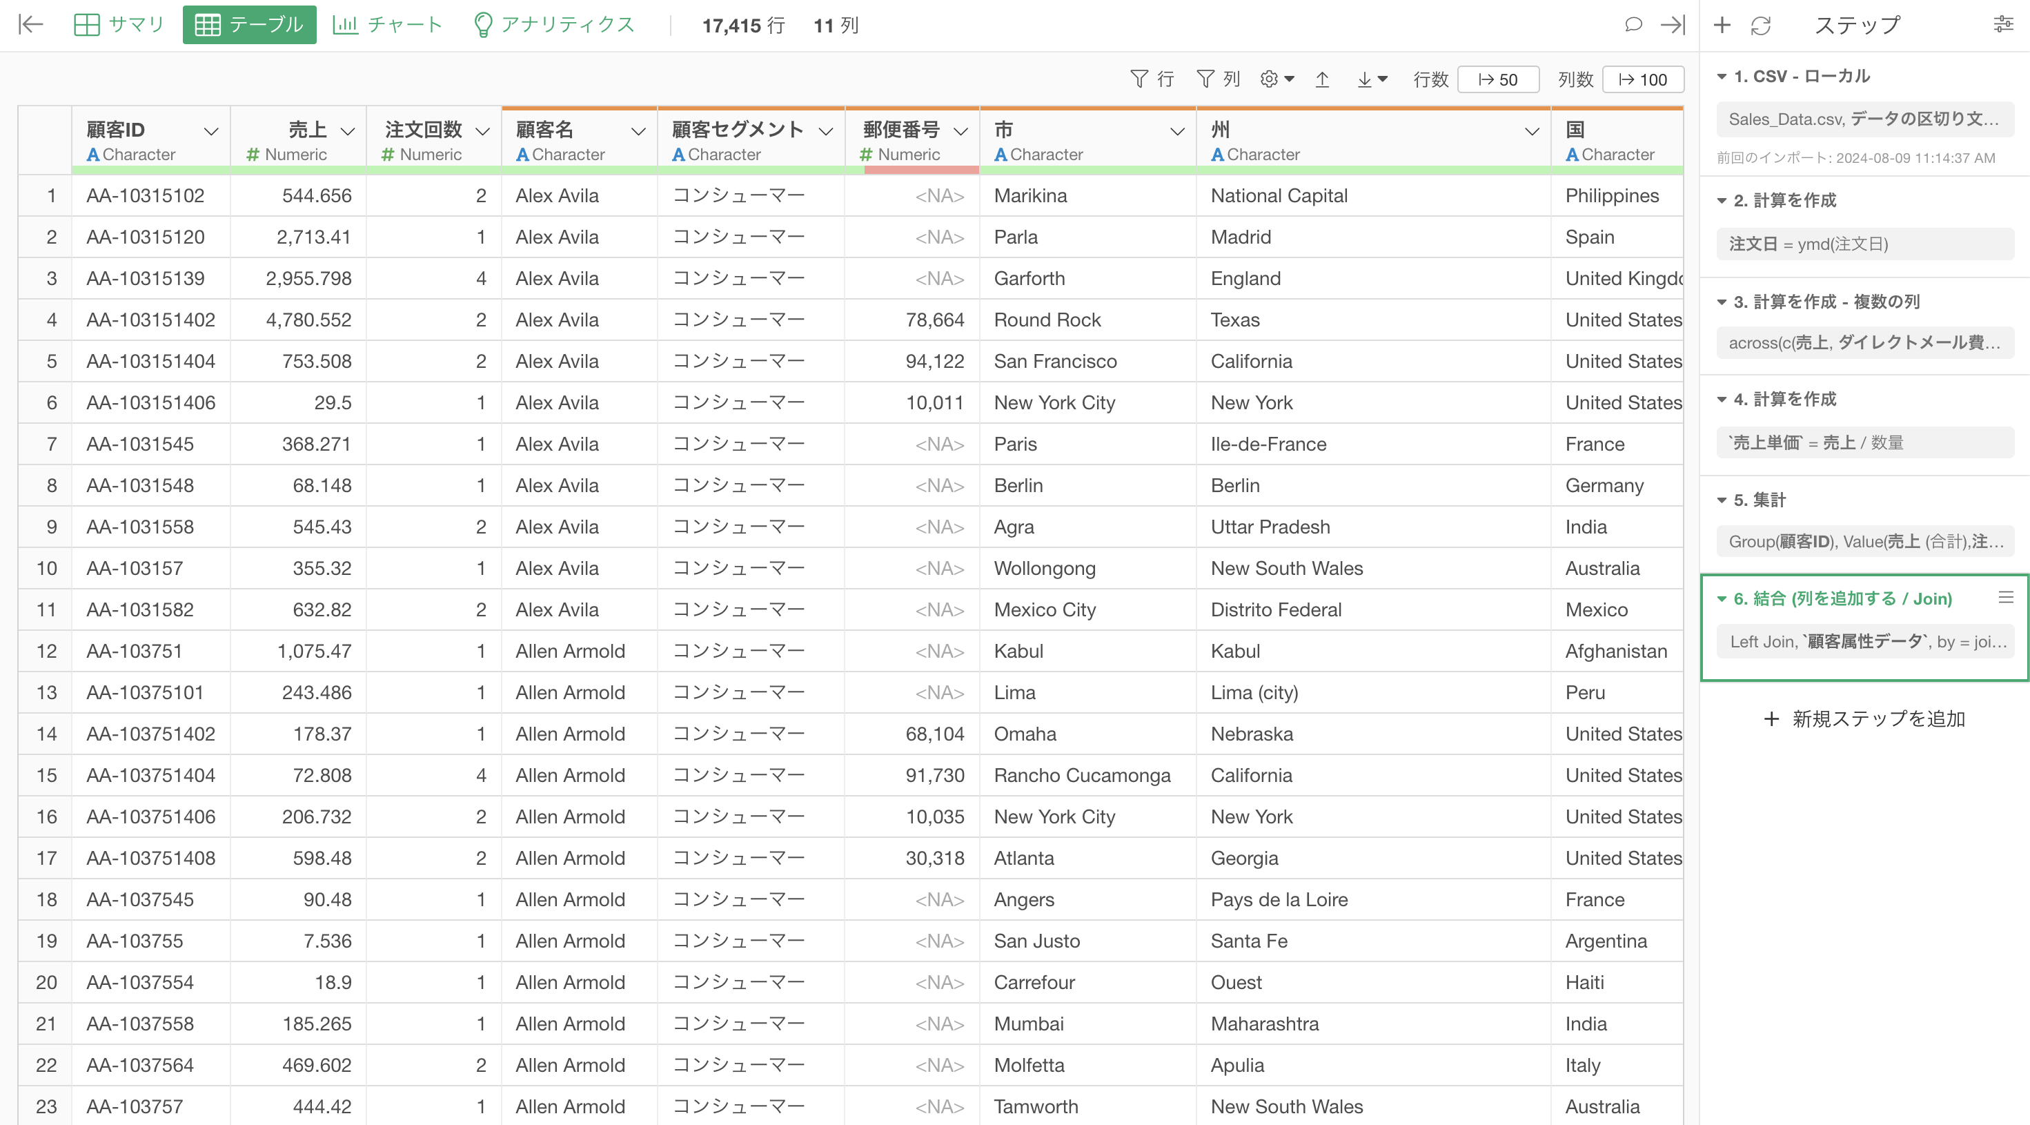Select the Philippines cell
This screenshot has width=2030, height=1125.
1617,195
